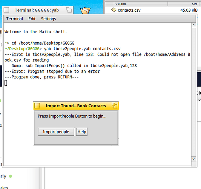The width and height of the screenshot is (201, 189).
Task: Zoom the Import Contacts dialog with its tab icon
Action: click(115, 105)
